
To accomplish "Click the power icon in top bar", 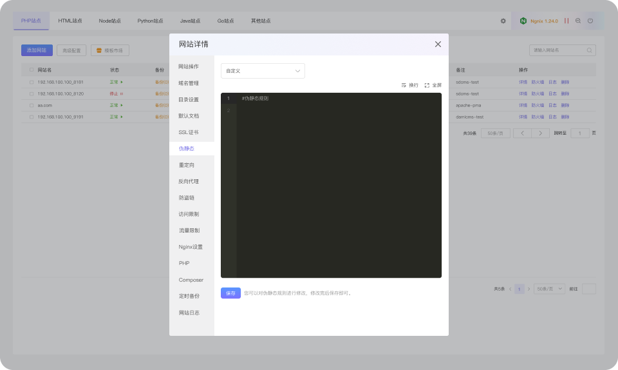I will coord(590,21).
